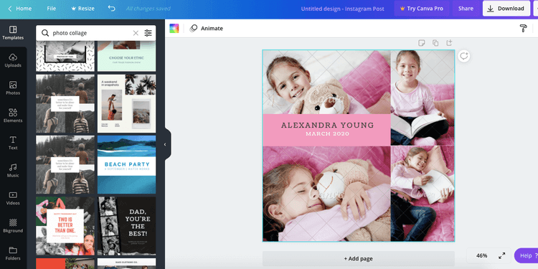Image resolution: width=538 pixels, height=269 pixels.
Task: Open the Text tab
Action: [x=13, y=143]
